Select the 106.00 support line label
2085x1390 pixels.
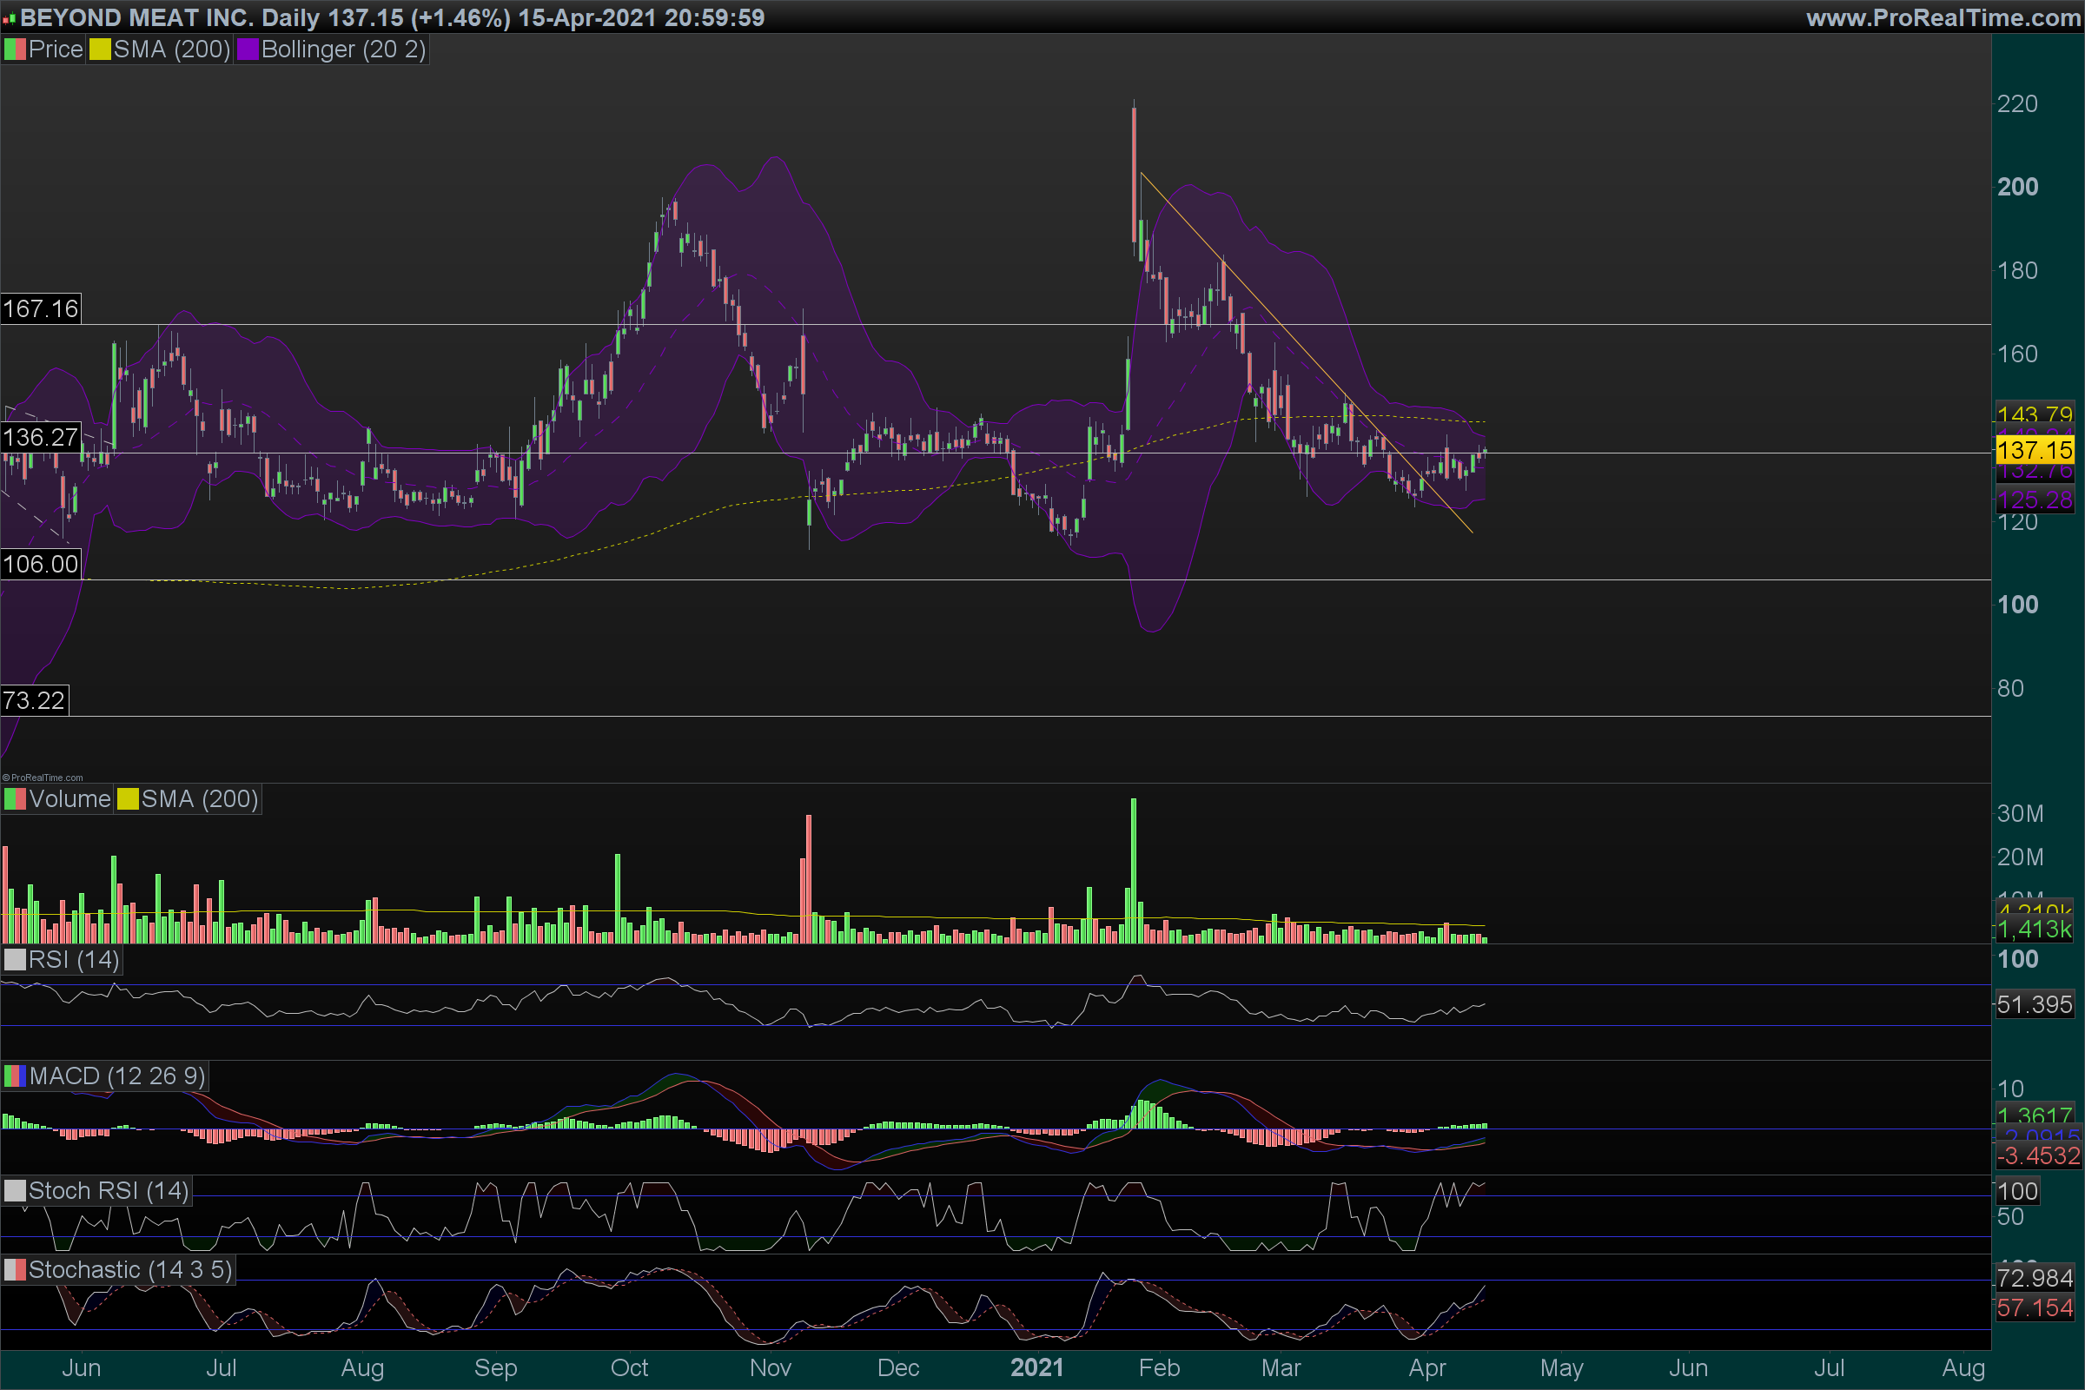click(x=41, y=564)
